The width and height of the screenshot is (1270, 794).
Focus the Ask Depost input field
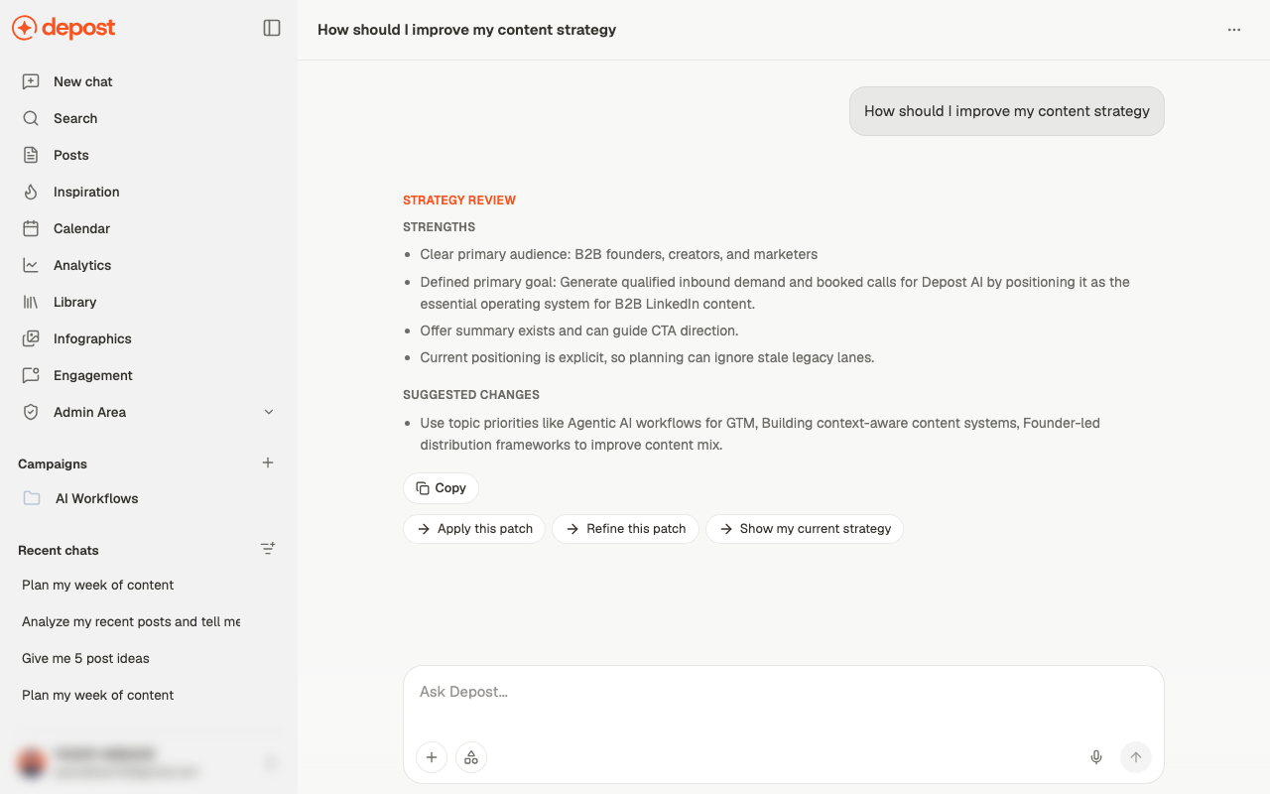click(x=783, y=692)
